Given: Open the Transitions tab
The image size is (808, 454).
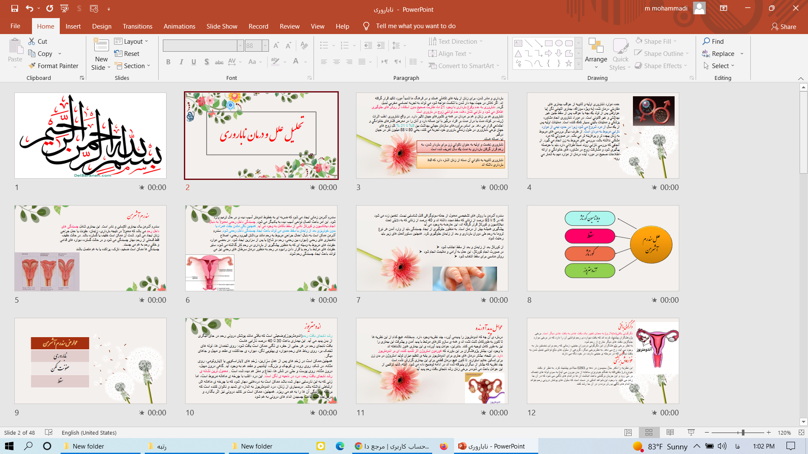Looking at the screenshot, I should (137, 26).
